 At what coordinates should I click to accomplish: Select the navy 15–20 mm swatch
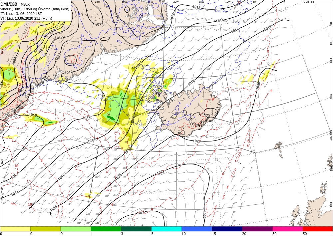227,229
